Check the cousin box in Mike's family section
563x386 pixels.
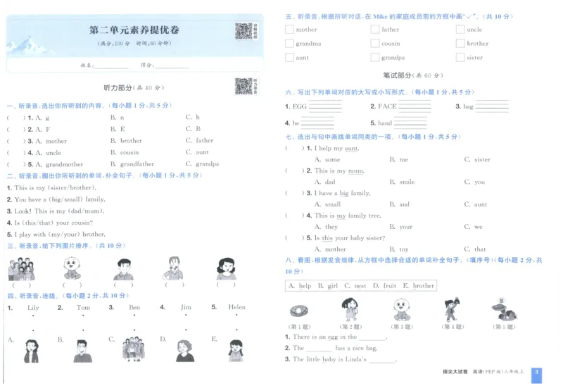coord(375,43)
